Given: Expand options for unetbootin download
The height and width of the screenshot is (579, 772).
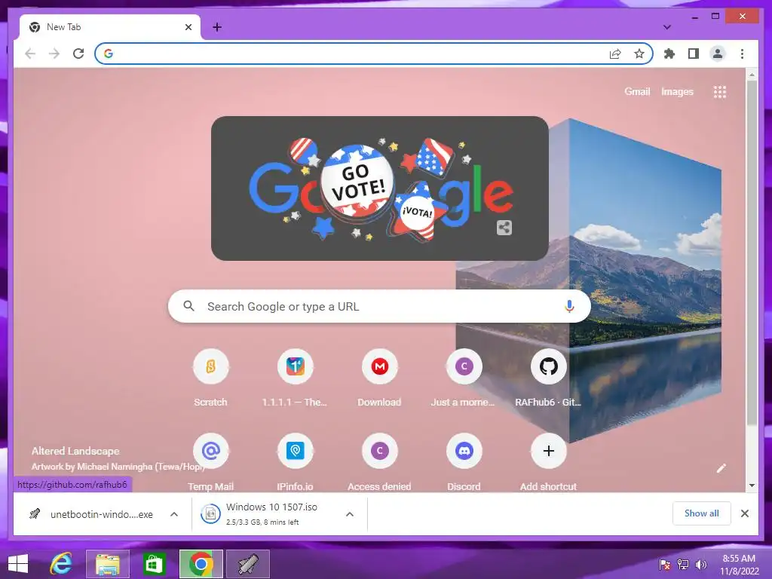Looking at the screenshot, I should [x=174, y=514].
